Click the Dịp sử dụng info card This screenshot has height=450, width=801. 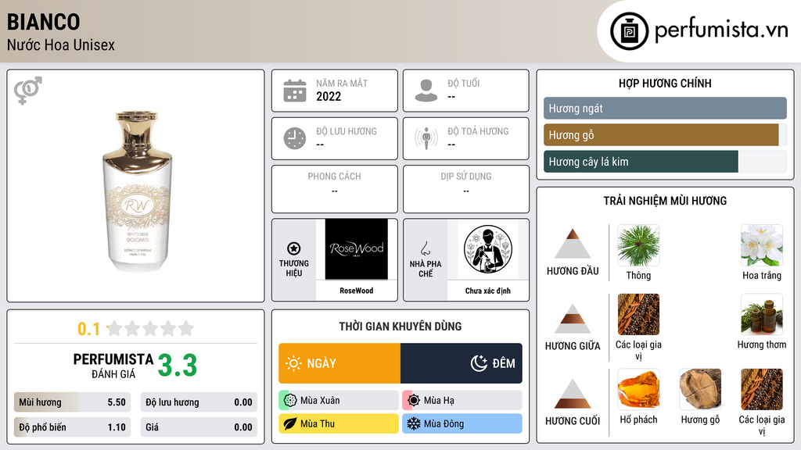466,189
